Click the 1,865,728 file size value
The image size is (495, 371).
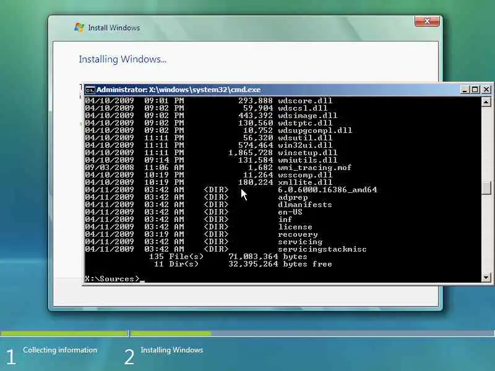pyautogui.click(x=251, y=153)
